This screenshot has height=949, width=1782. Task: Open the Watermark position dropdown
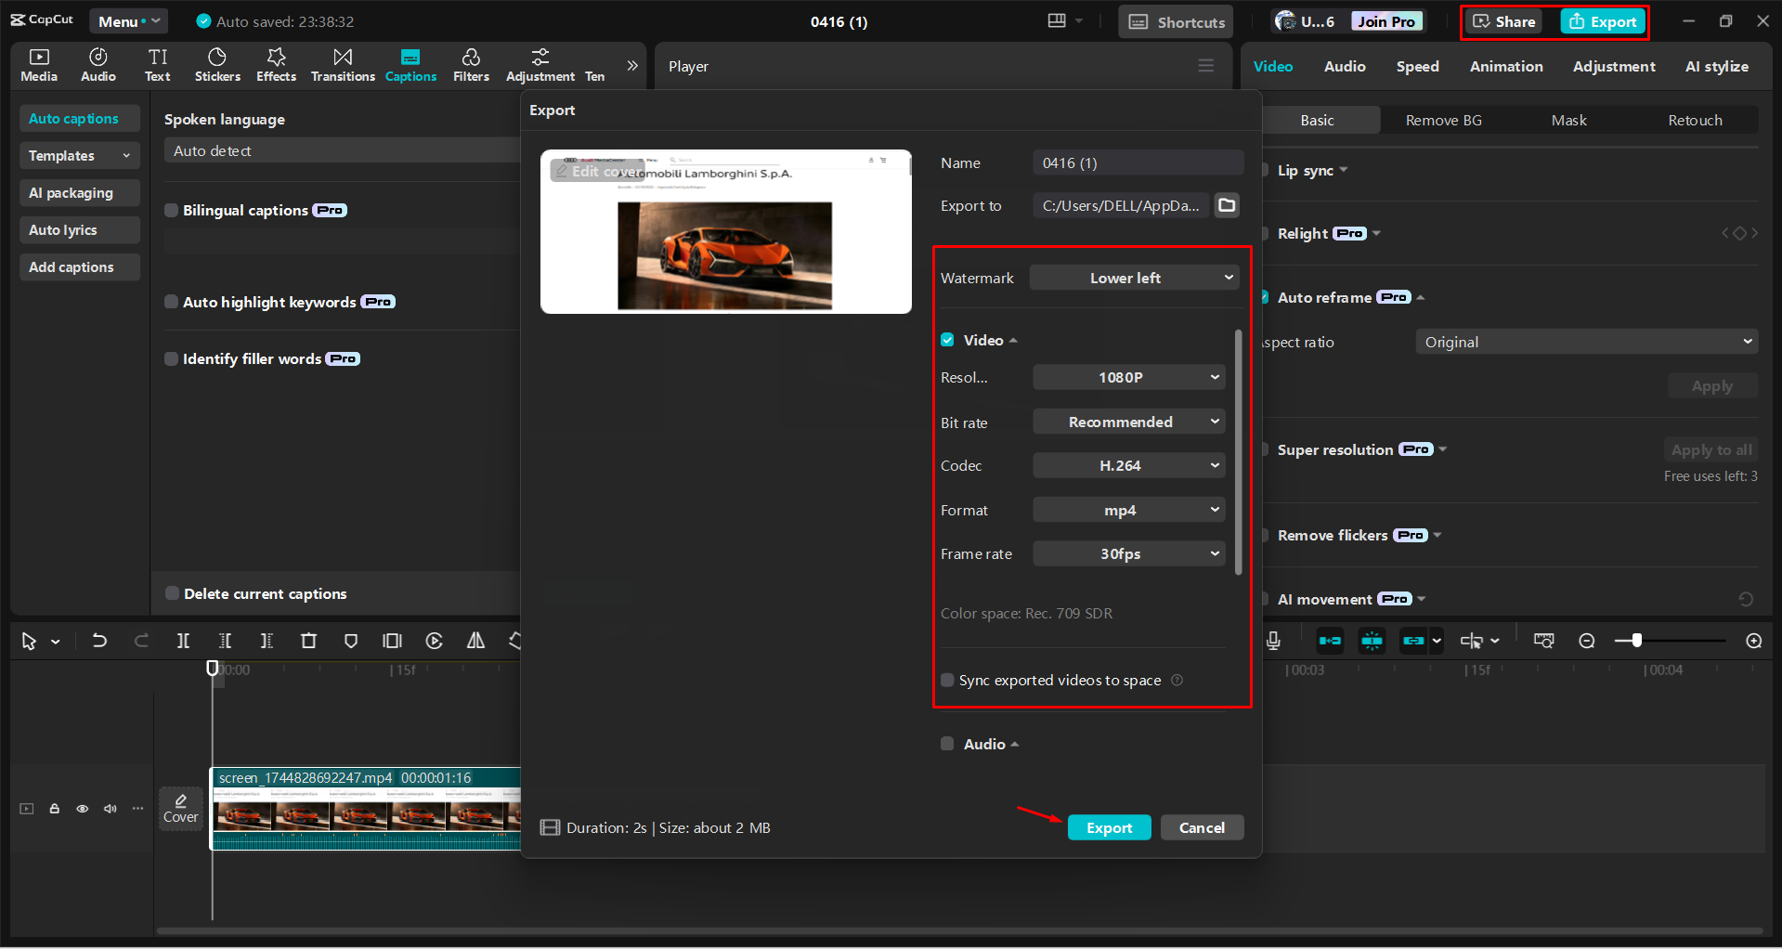[x=1134, y=278]
